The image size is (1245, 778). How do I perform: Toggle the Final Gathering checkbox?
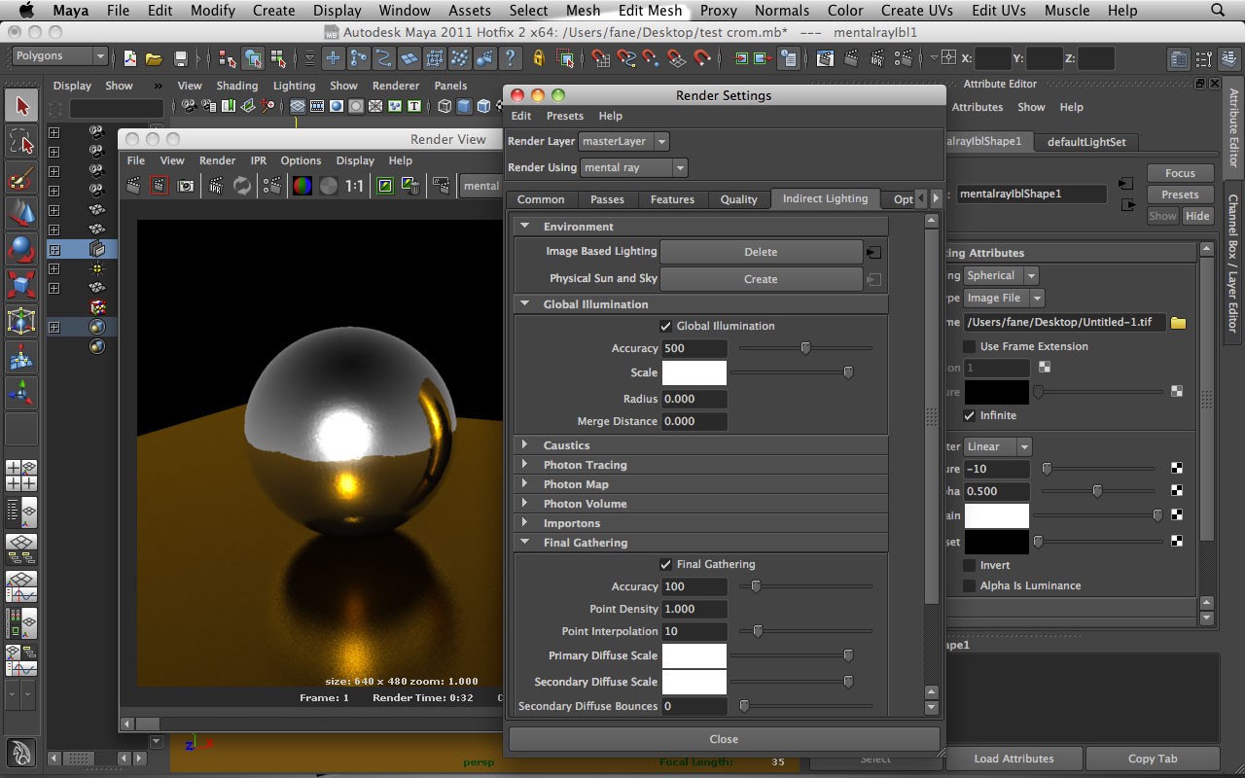pos(665,564)
